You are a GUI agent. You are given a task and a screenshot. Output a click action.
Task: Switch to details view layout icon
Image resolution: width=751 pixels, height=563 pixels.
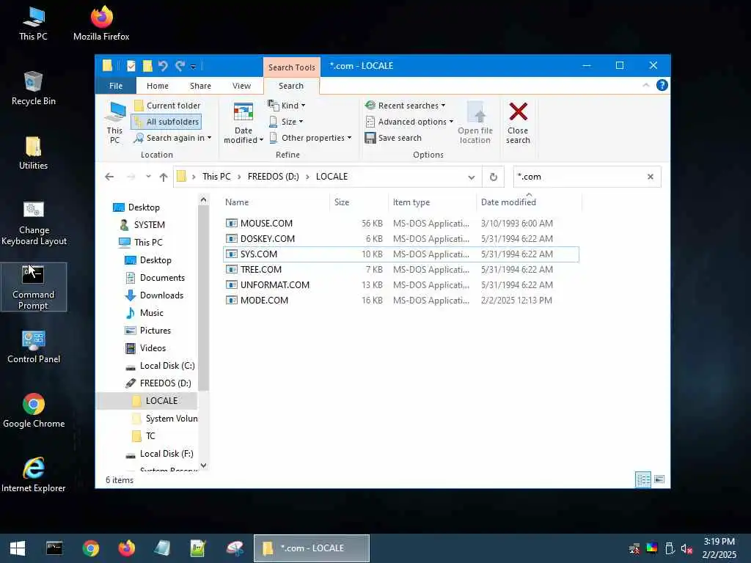tap(642, 479)
